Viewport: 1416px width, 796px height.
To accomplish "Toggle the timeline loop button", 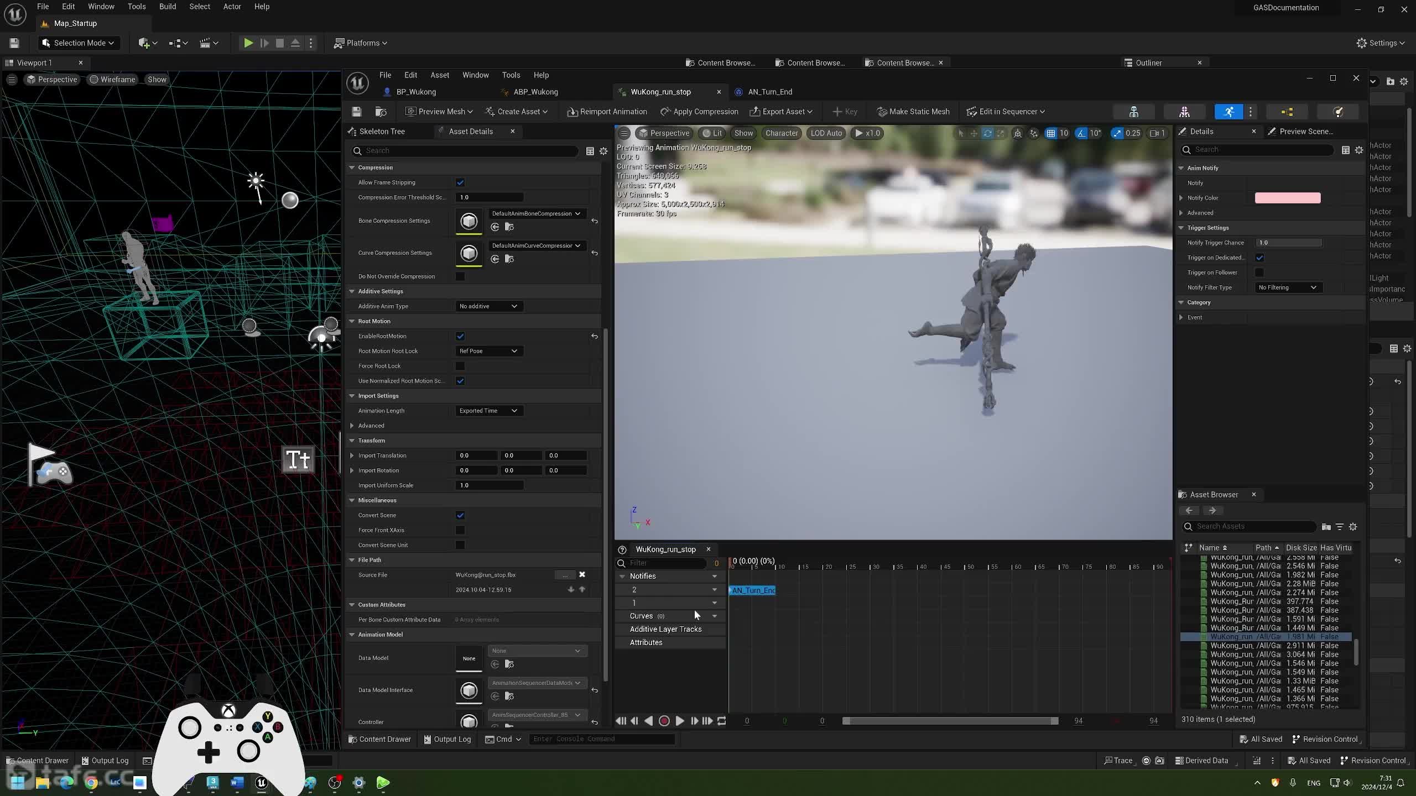I will tap(722, 721).
